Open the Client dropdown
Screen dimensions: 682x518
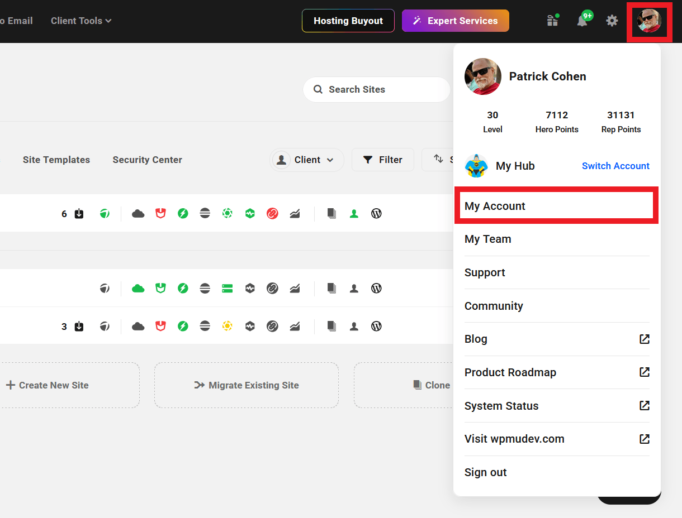pyautogui.click(x=306, y=160)
